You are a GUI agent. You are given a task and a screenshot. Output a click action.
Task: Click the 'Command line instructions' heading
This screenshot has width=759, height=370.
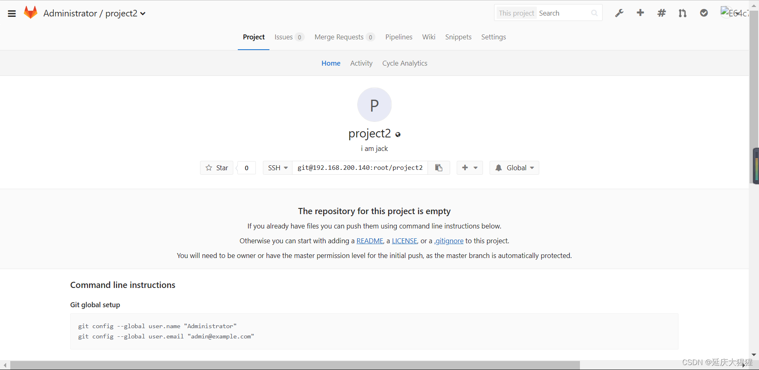coord(123,285)
